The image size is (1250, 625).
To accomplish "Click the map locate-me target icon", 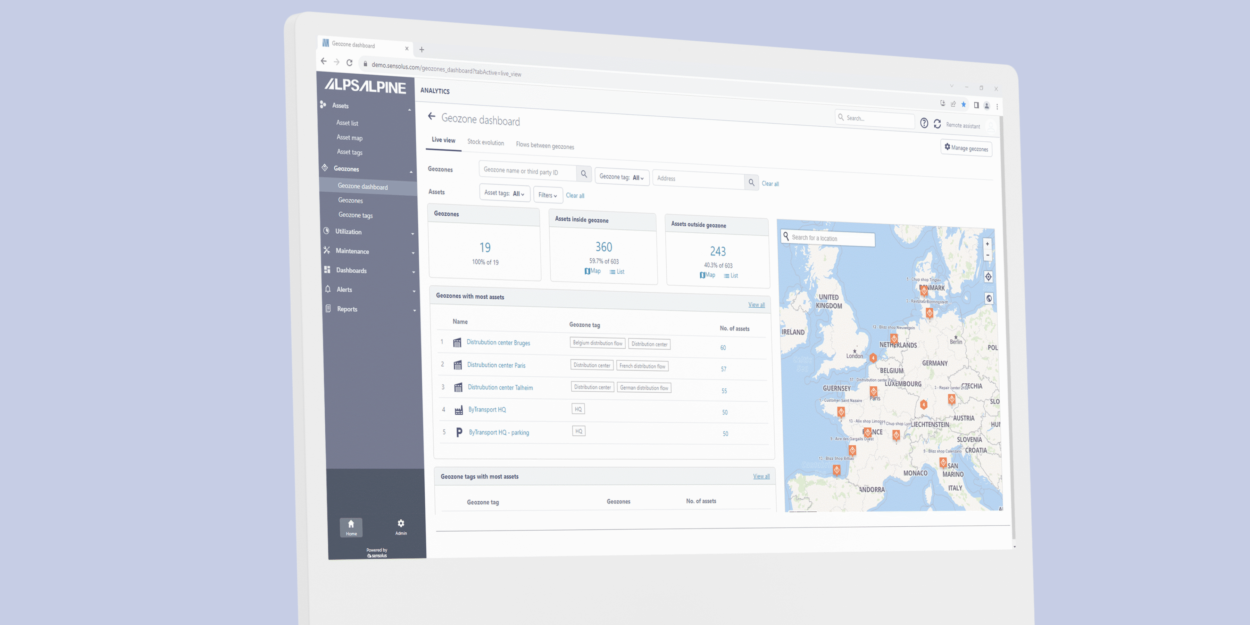I will (x=988, y=277).
